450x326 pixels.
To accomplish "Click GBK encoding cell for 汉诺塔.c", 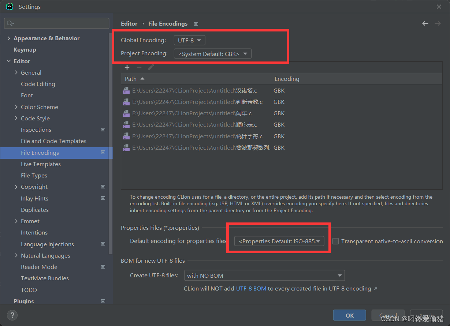I will tap(279, 90).
